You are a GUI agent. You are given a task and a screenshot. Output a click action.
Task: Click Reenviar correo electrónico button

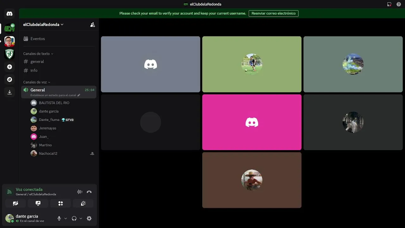coord(273,14)
